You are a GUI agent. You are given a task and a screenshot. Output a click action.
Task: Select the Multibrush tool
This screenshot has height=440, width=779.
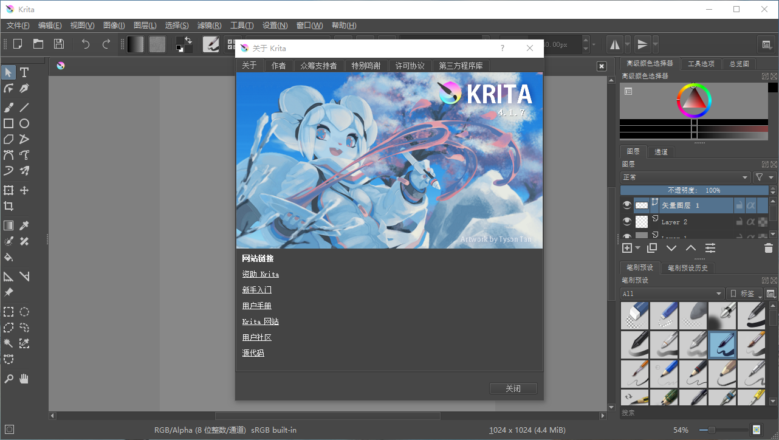[x=24, y=171]
